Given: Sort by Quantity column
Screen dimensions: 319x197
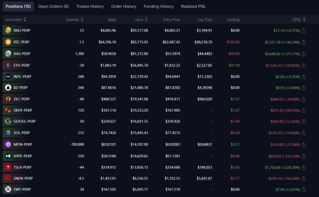Looking at the screenshot, I should point(75,20).
